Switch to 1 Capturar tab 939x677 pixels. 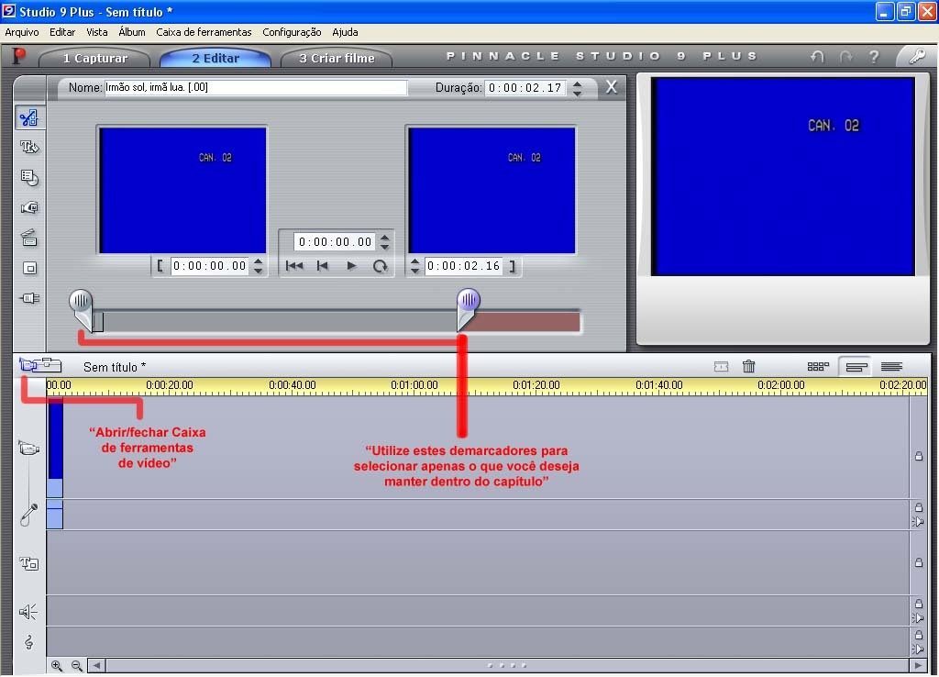(95, 58)
